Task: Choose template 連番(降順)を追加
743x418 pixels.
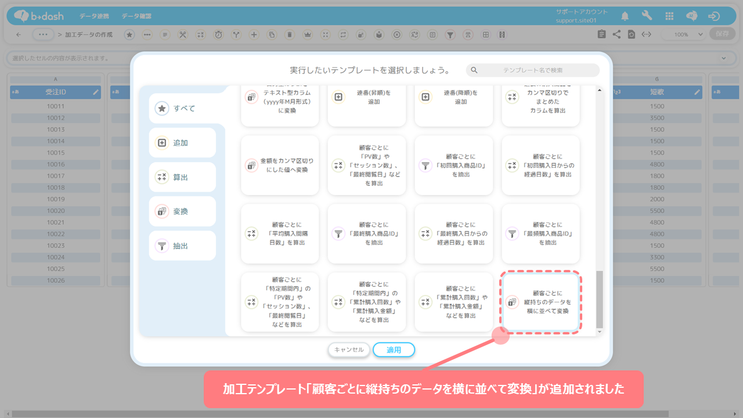Action: click(x=453, y=105)
